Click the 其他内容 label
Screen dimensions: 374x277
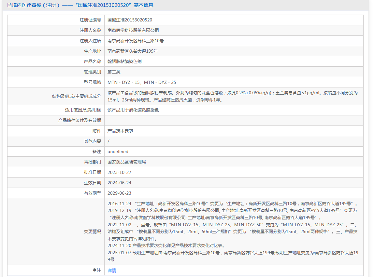[x=93, y=141]
